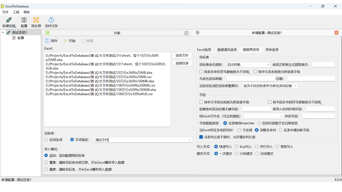Viewport: 342px width, 192px height.
Task: Click the 选择目录 button
Action: [x=182, y=63]
